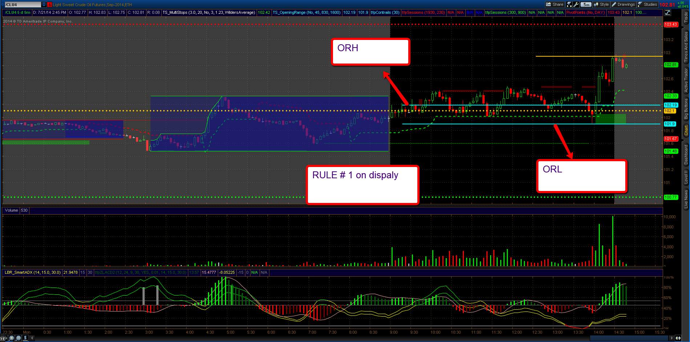
Task: Click the 102.19 cyan price bubble
Action: coord(671,105)
